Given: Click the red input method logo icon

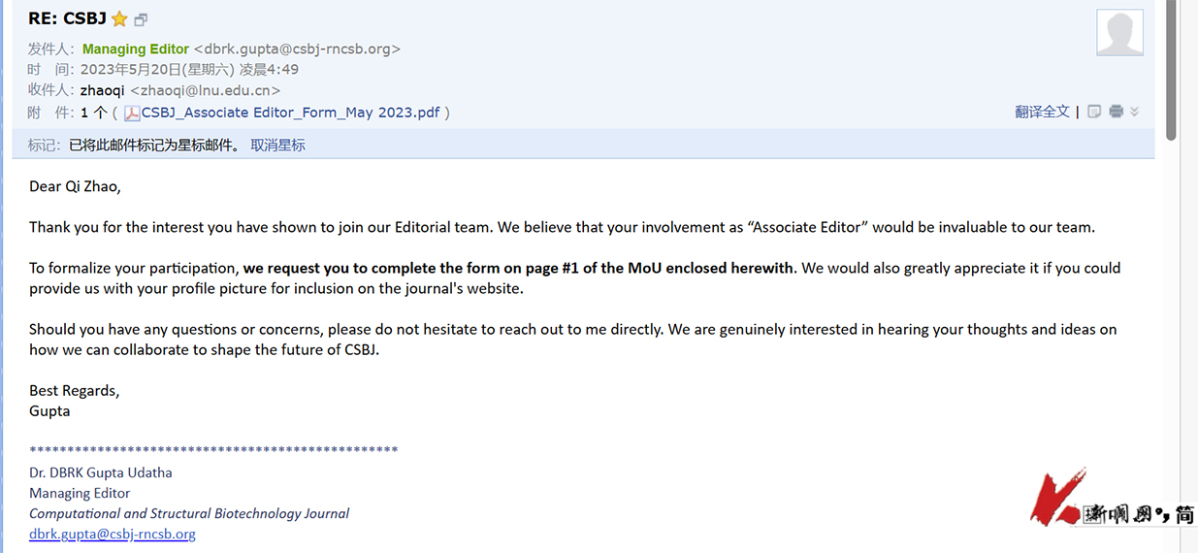Looking at the screenshot, I should (x=1055, y=499).
